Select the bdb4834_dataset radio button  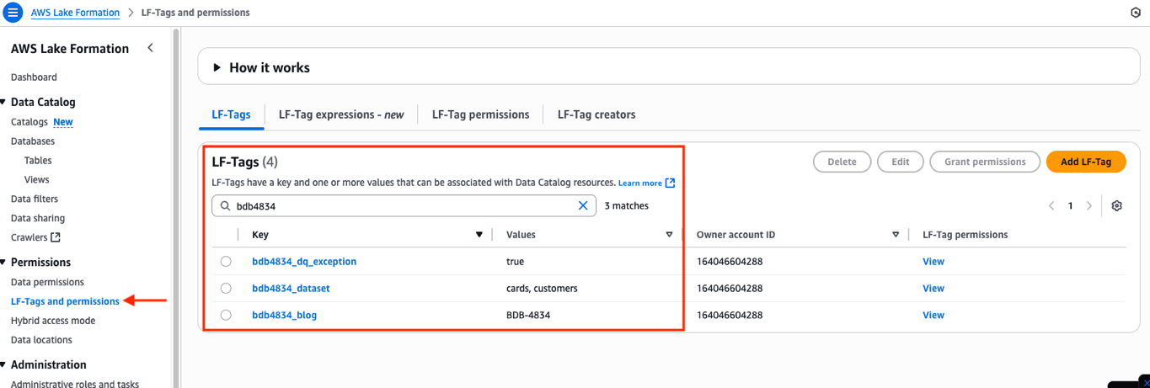[x=226, y=288]
